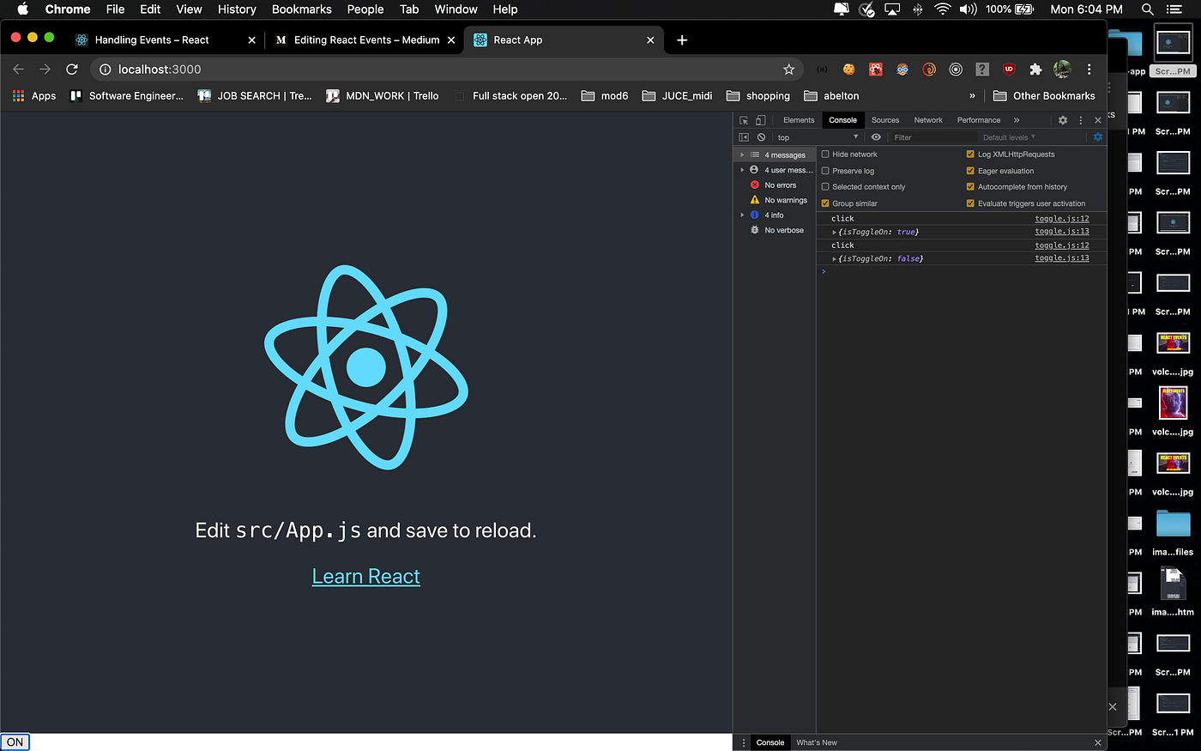The width and height of the screenshot is (1201, 751).
Task: Check Selected context only
Action: (x=825, y=187)
